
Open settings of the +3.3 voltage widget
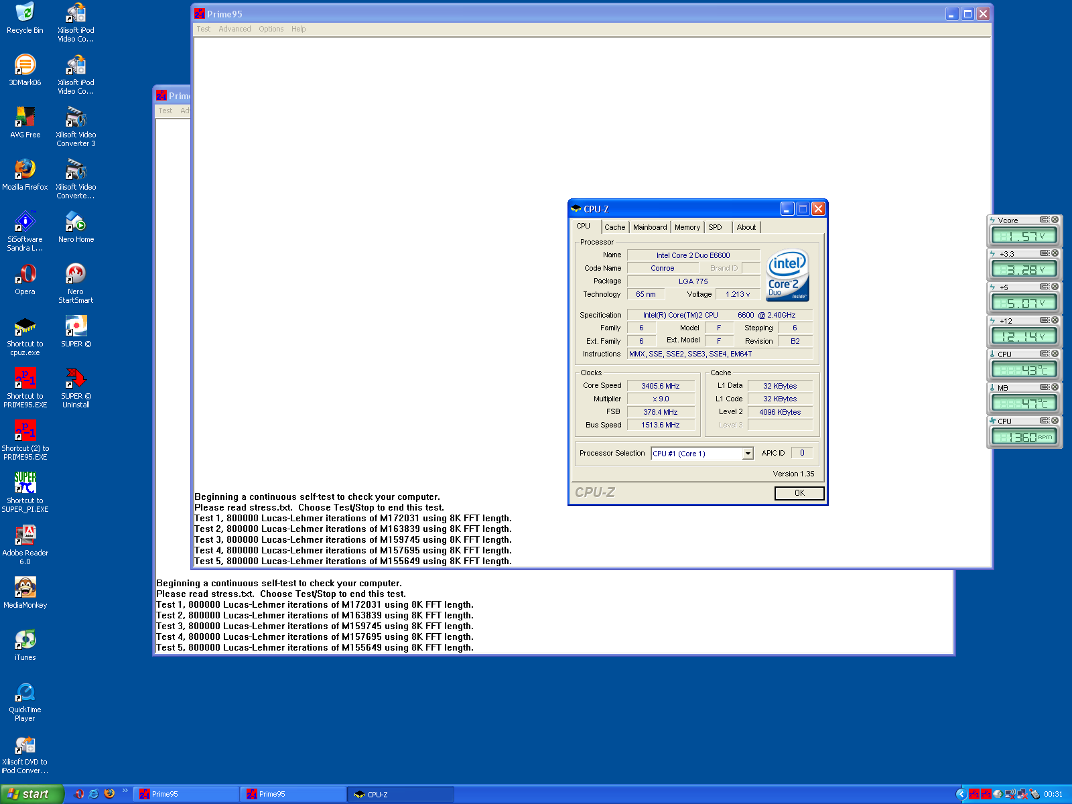pyautogui.click(x=1044, y=253)
